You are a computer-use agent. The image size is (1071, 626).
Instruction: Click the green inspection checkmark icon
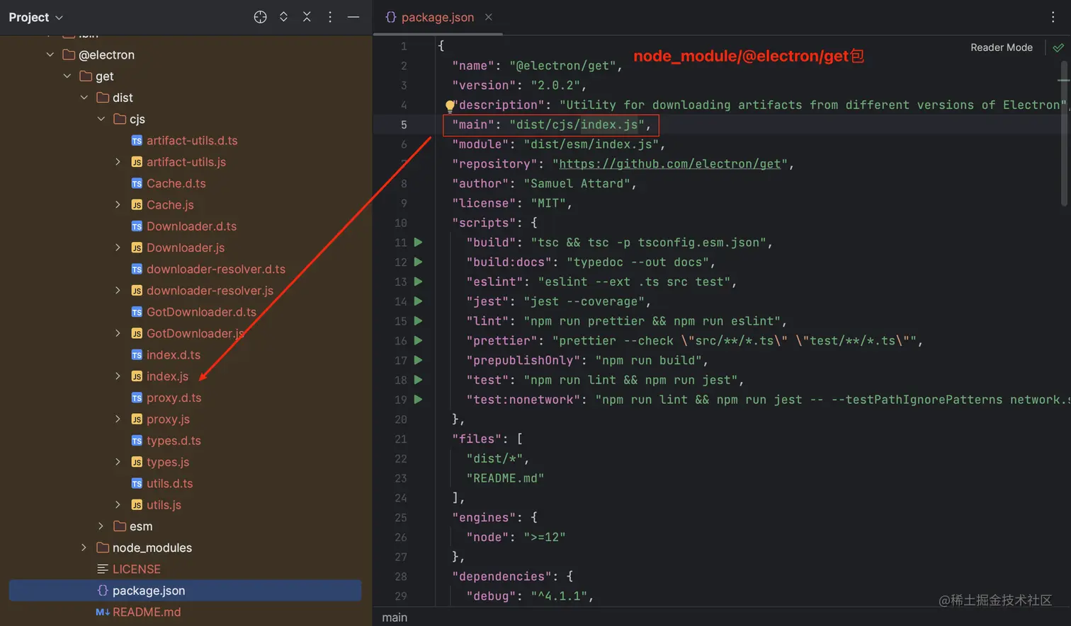pyautogui.click(x=1058, y=47)
